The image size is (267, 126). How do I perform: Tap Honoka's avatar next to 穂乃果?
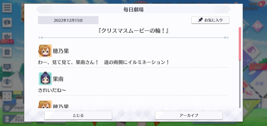45,51
